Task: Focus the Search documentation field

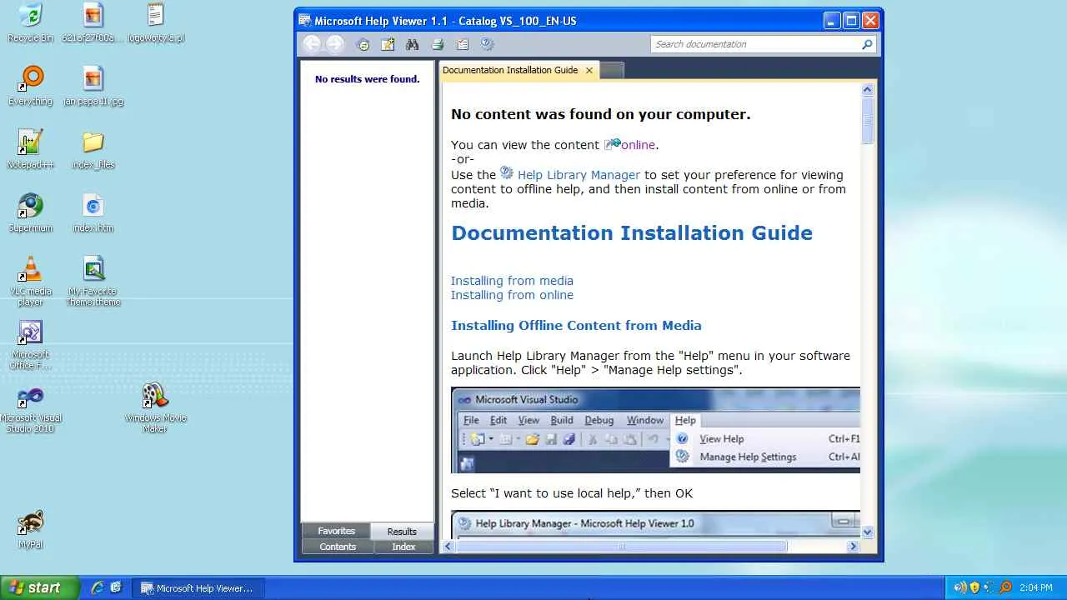Action: (755, 44)
